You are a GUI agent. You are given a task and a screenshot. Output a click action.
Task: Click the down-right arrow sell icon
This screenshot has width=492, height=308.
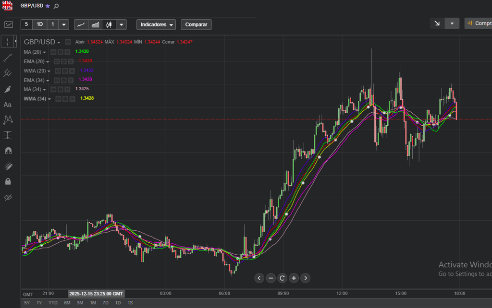coord(437,23)
